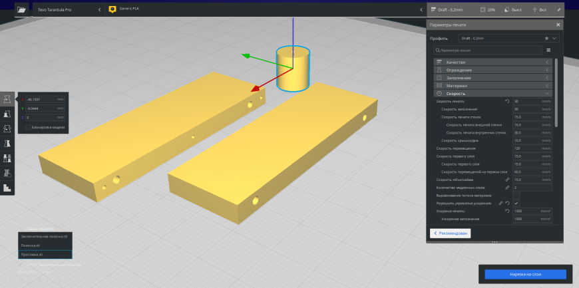579x288 pixels.
Task: Edit the Y position field
Action: click(45, 108)
